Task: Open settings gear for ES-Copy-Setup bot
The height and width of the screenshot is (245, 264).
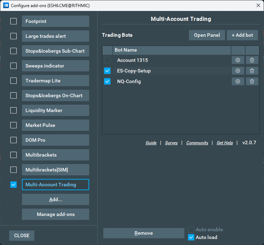Action: click(x=238, y=71)
